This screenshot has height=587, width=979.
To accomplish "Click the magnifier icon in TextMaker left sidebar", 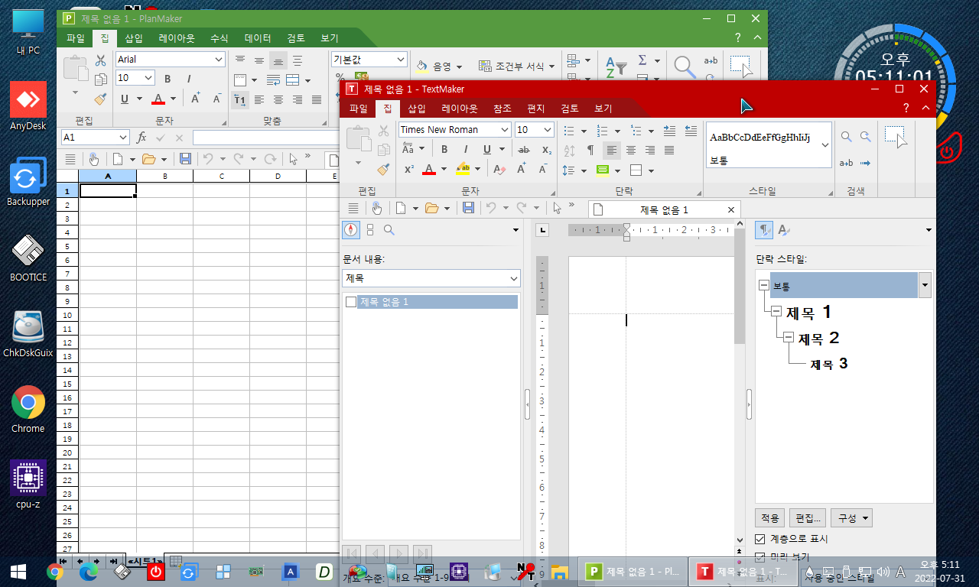I will point(389,229).
